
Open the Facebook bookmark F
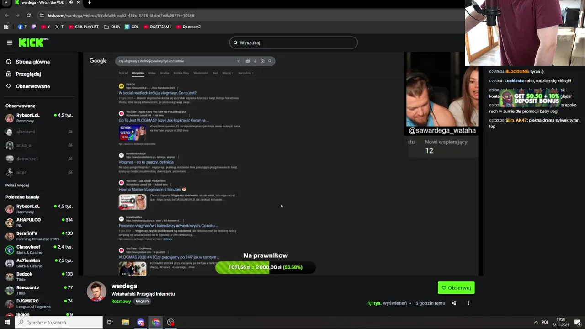[x=22, y=27]
